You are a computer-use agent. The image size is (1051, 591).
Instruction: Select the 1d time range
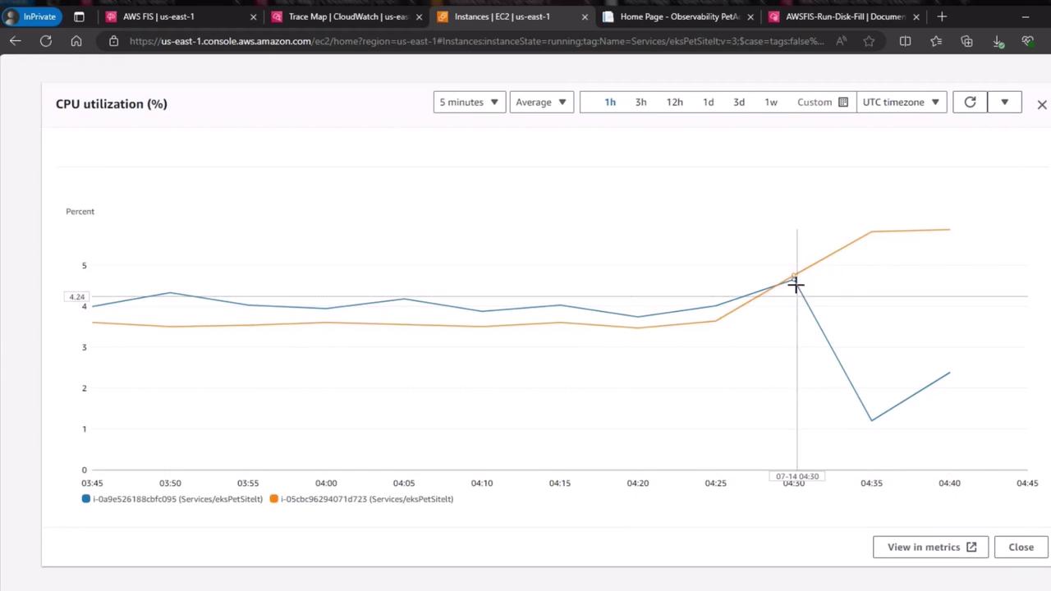[709, 103]
